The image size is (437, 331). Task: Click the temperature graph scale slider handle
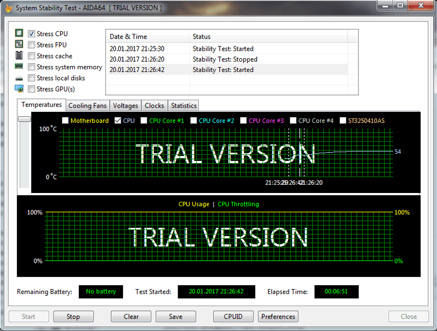click(24, 119)
